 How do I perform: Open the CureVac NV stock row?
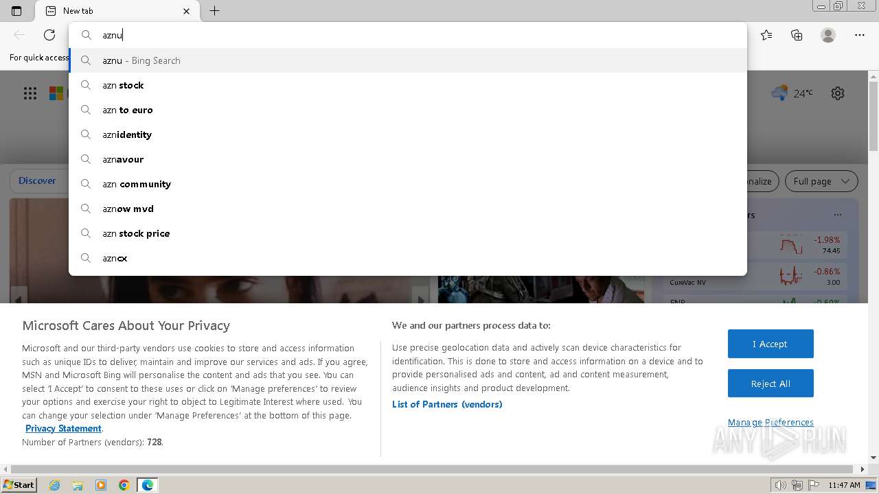point(755,275)
